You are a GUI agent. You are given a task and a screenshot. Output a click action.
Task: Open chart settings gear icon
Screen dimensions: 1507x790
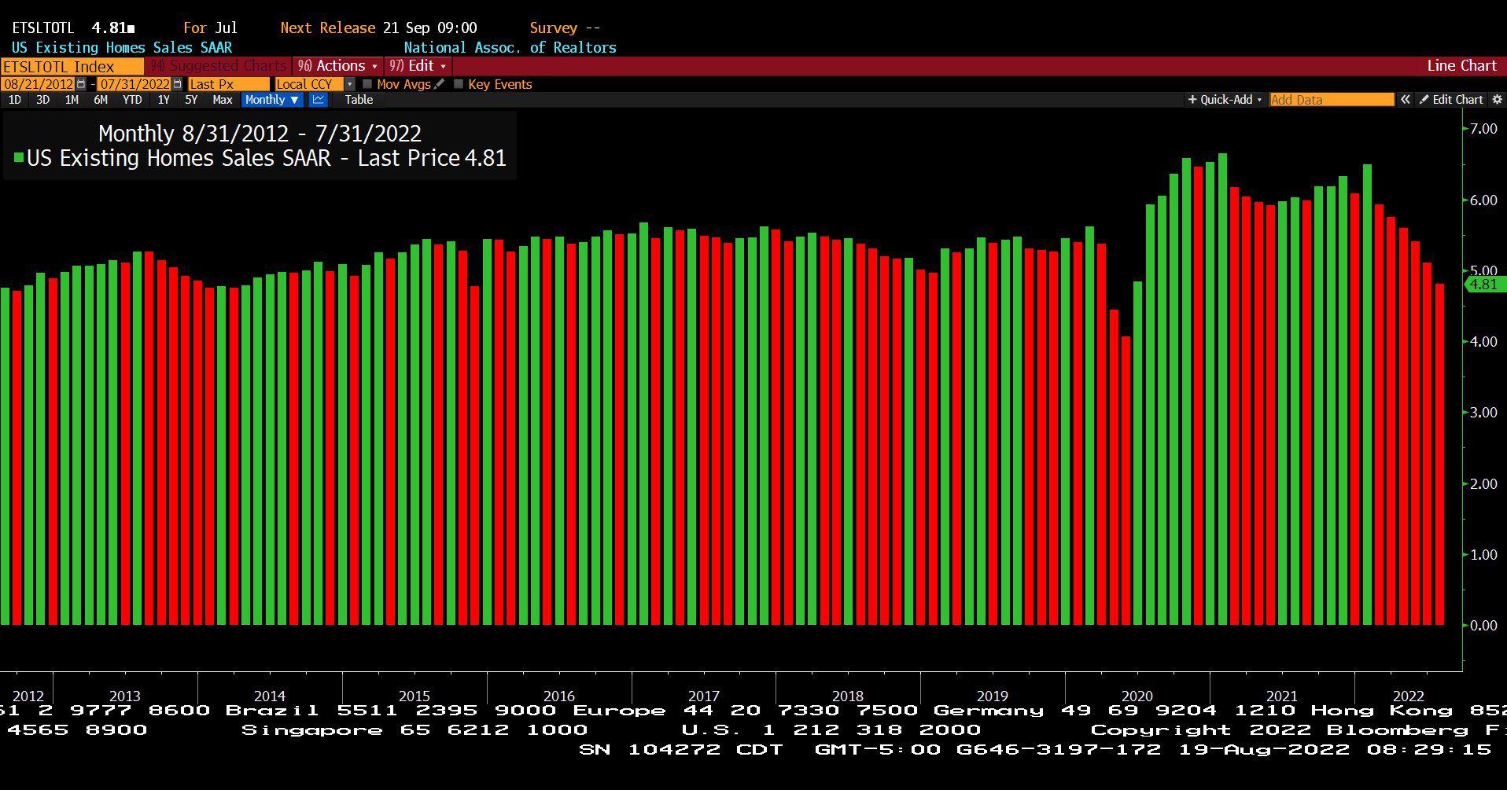point(1497,100)
